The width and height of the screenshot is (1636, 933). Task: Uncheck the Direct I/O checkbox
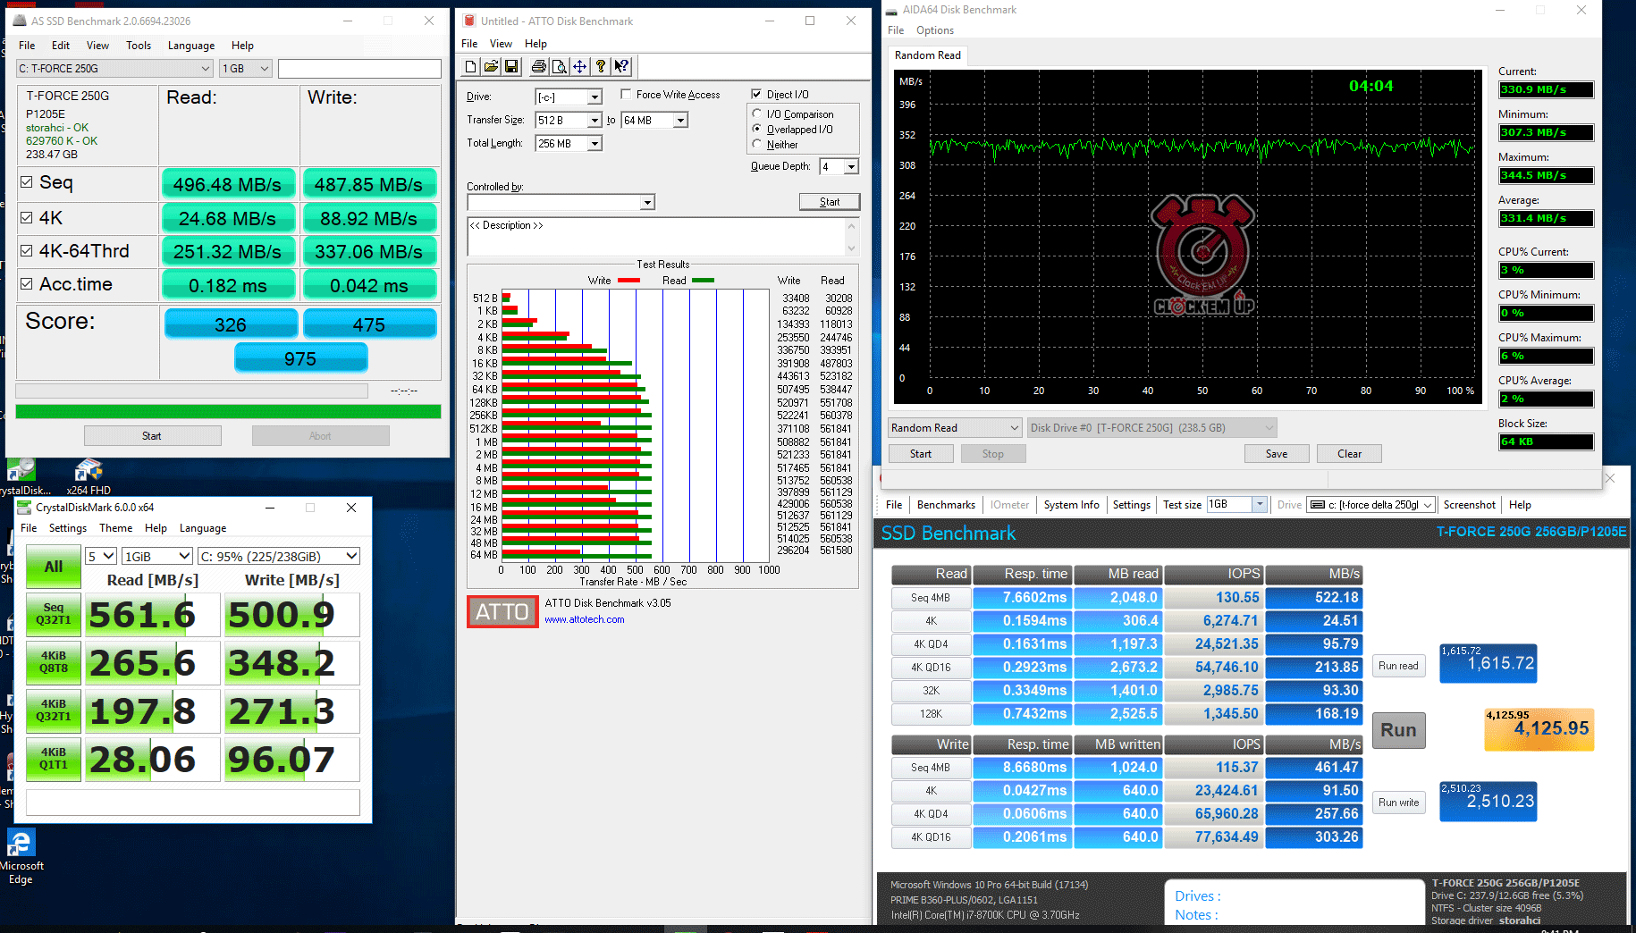(x=757, y=94)
